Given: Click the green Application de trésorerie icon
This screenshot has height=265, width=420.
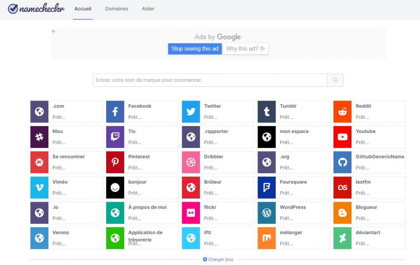Looking at the screenshot, I should point(115,238).
